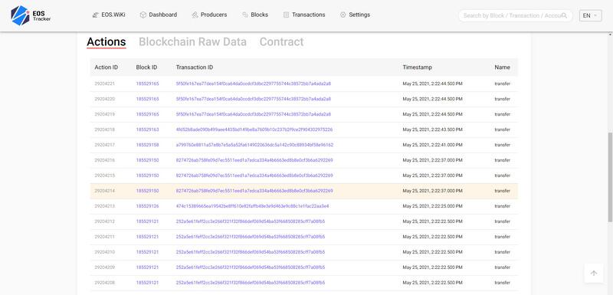The image size is (613, 295).
Task: Click the timestamp in action 29204213 row
Action: 432,206
